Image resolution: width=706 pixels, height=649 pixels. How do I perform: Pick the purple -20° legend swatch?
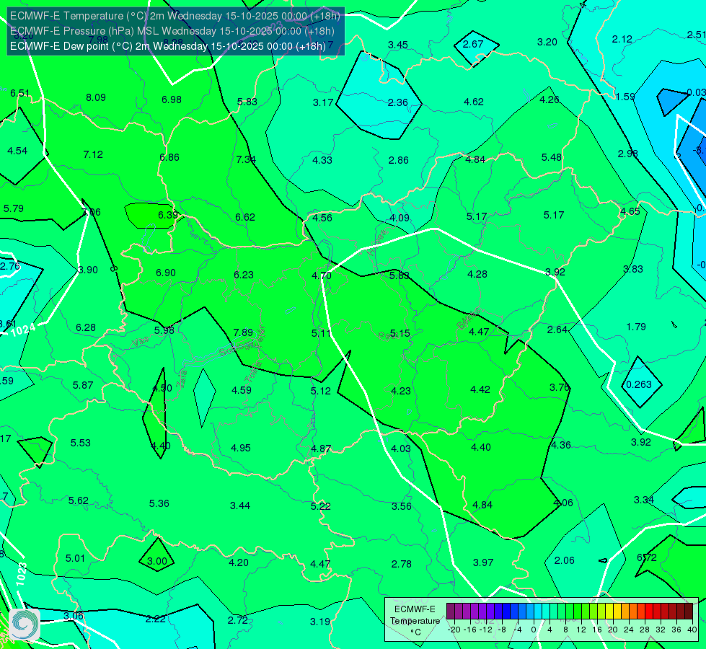coord(451,612)
